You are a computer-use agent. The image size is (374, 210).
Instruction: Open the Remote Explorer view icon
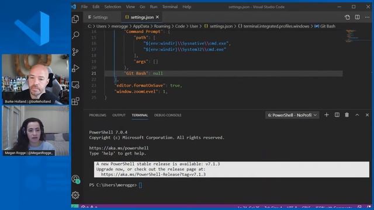[75, 85]
